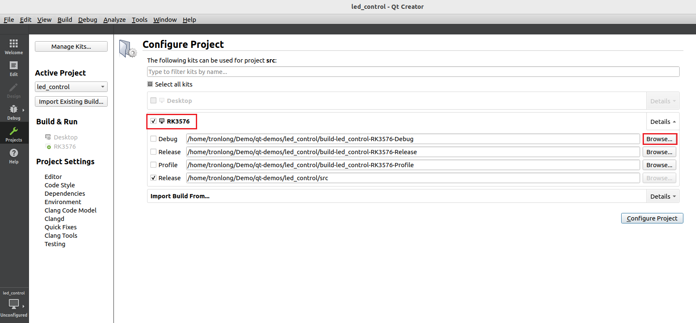
Task: Open the Analyze menu
Action: [x=114, y=20]
